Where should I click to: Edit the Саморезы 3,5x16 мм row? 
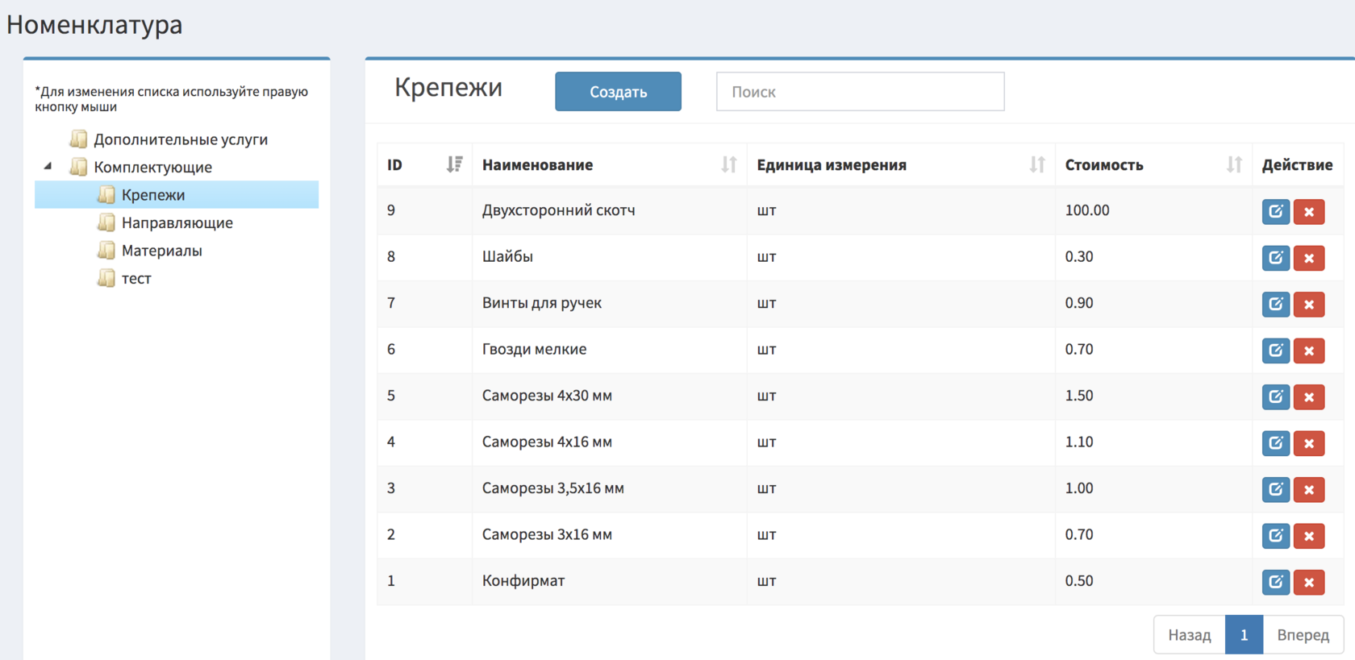click(x=1276, y=490)
